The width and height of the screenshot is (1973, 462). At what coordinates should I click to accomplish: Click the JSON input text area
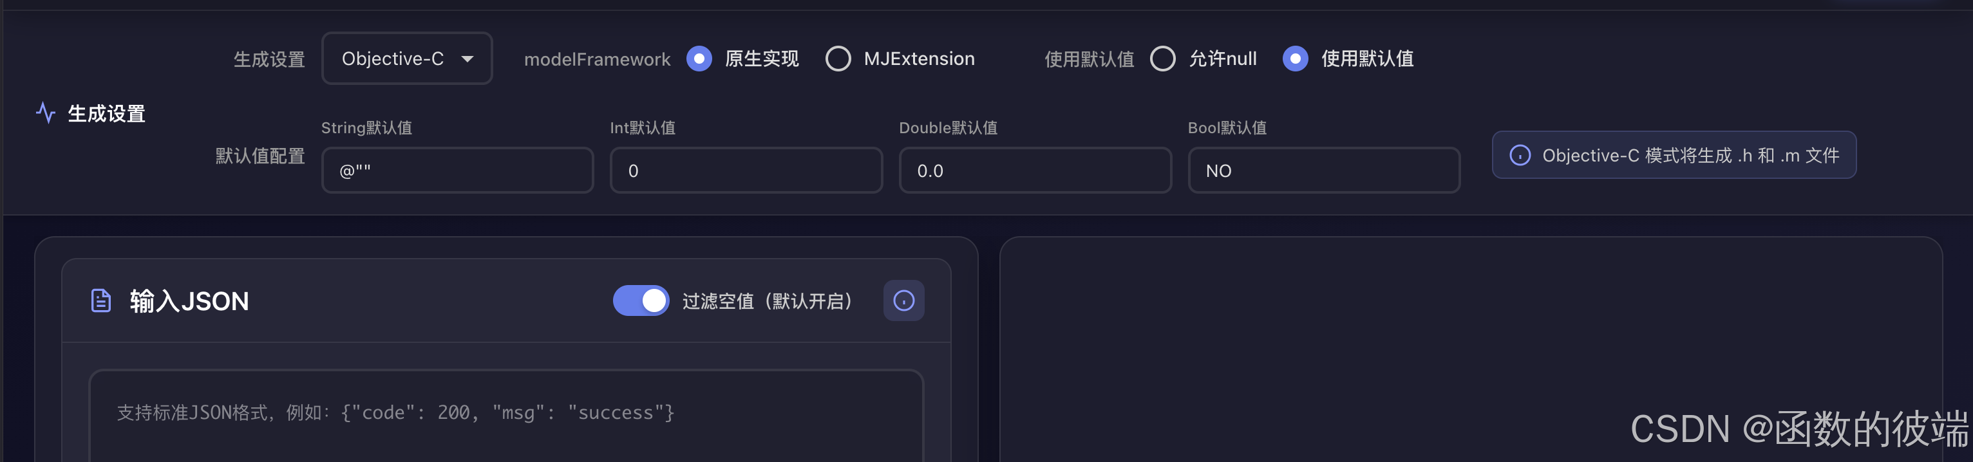(505, 413)
